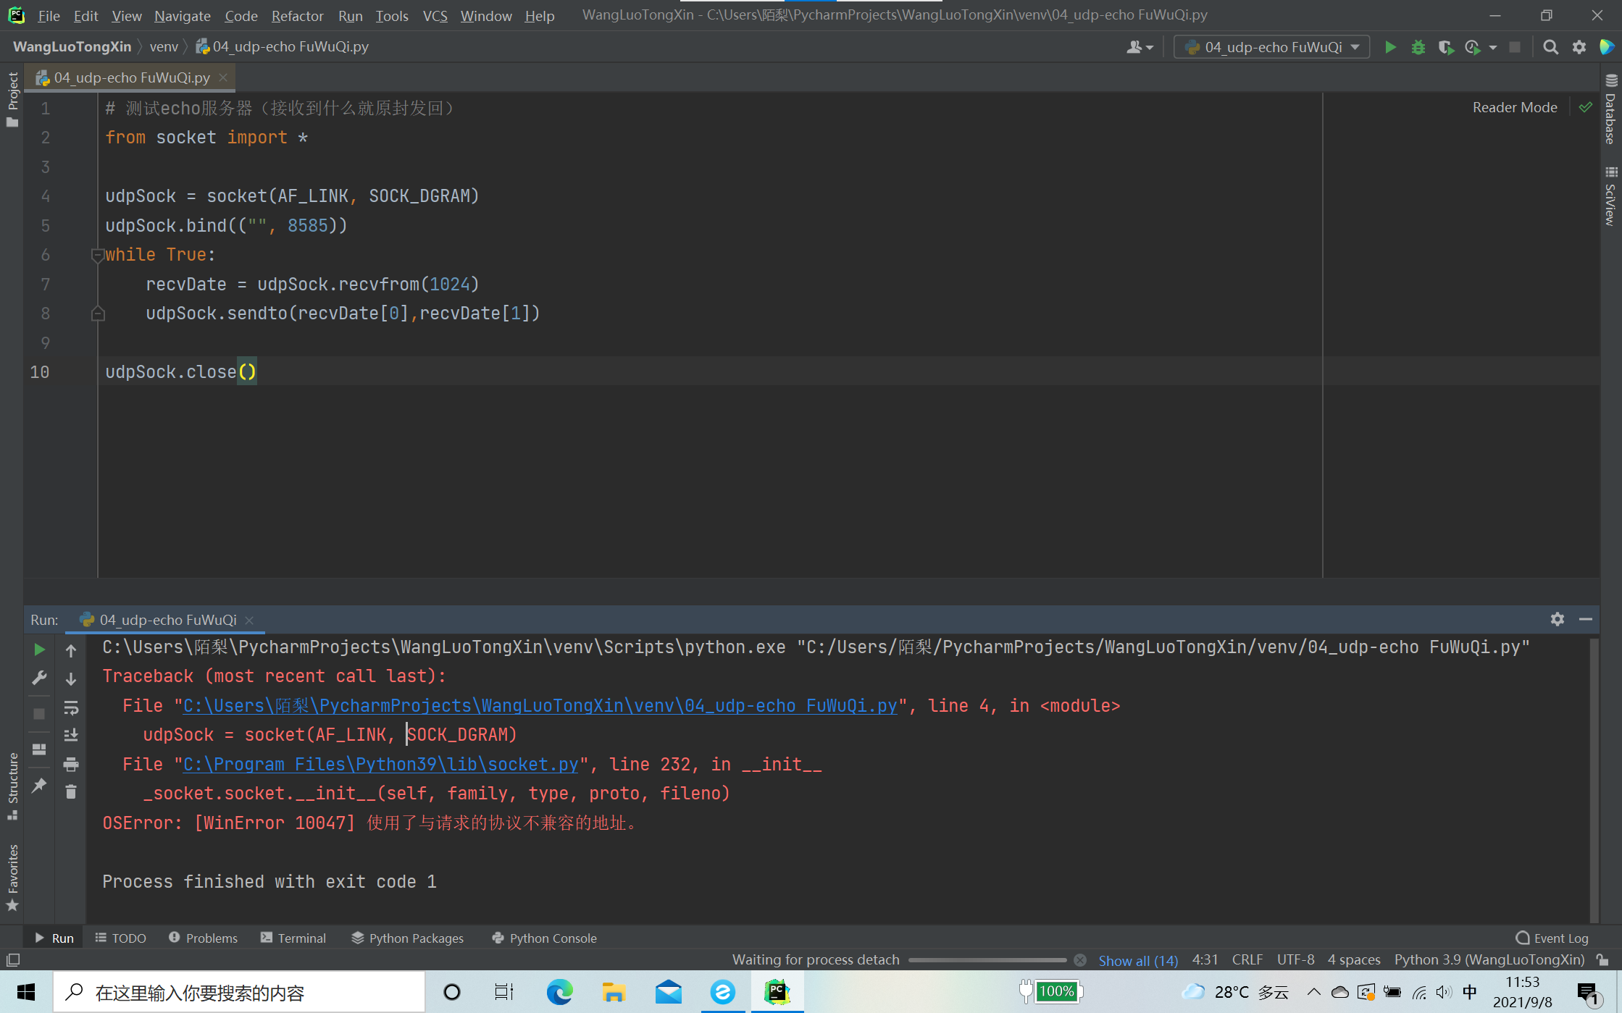
Task: Open the File menu
Action: coord(49,15)
